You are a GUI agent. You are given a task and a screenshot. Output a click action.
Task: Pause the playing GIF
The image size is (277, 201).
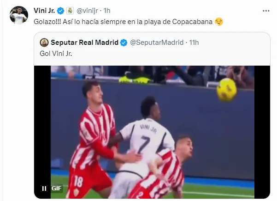pos(44,189)
